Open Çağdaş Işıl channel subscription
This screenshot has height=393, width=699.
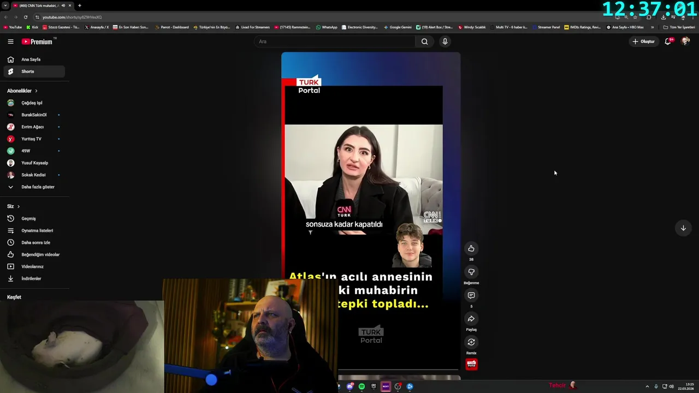pos(34,103)
